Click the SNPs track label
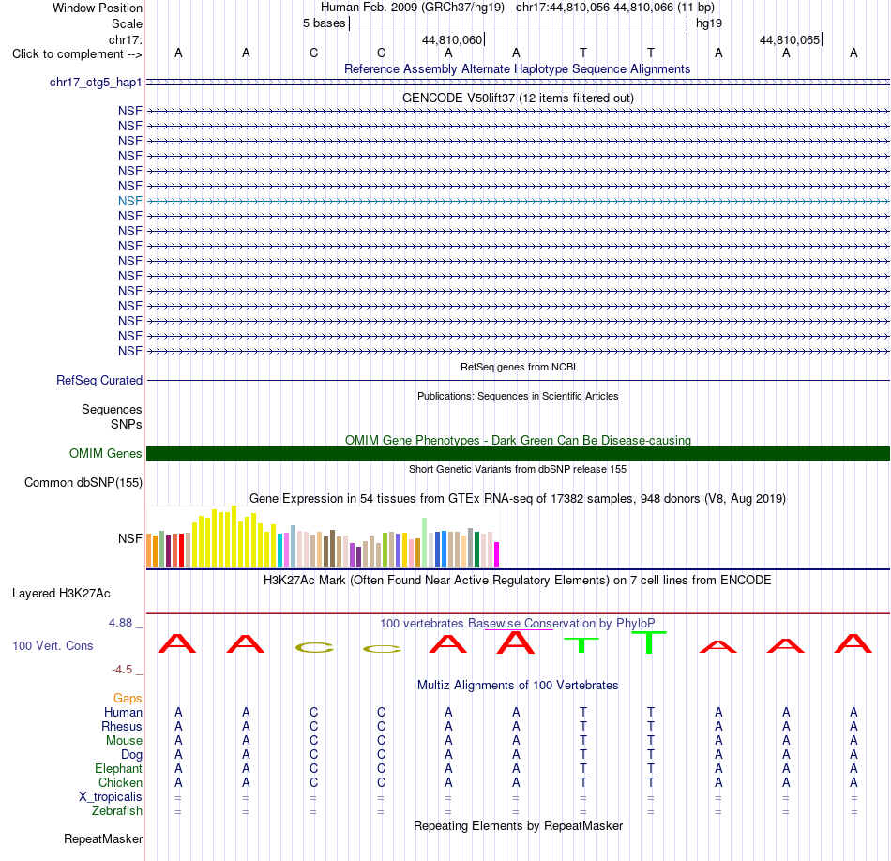 [x=127, y=425]
